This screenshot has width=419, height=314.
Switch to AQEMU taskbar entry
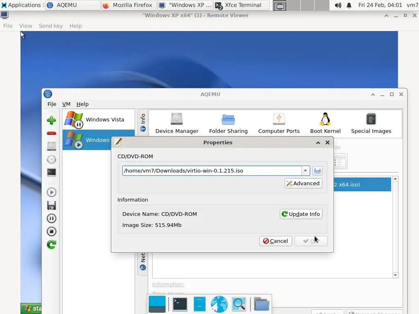[73, 5]
